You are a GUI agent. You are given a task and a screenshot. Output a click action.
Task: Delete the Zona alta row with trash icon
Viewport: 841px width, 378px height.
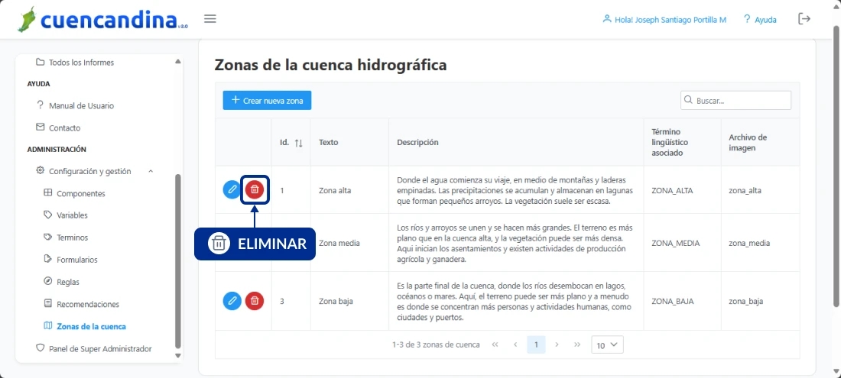(255, 189)
